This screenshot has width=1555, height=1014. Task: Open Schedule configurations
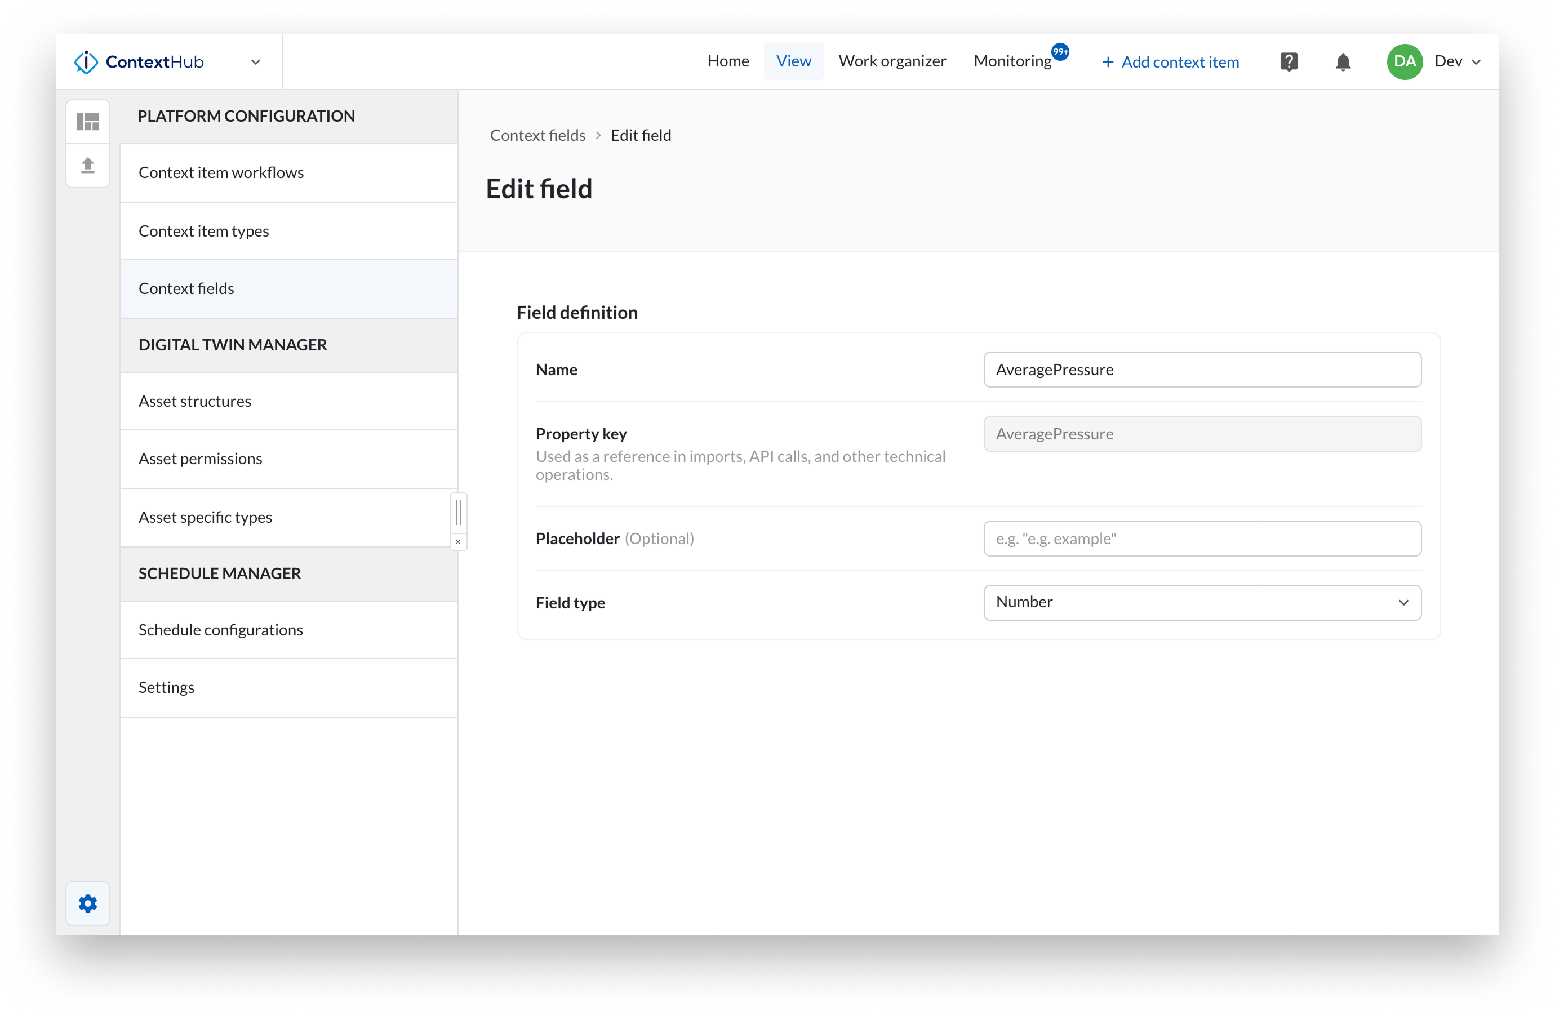point(289,630)
